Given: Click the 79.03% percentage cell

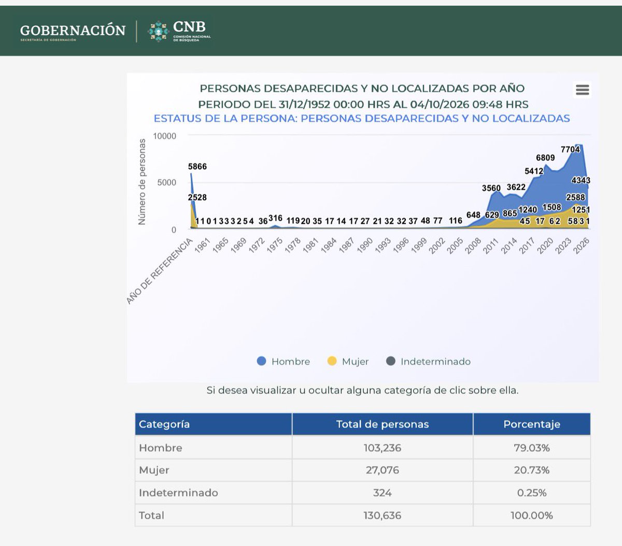Looking at the screenshot, I should (x=532, y=448).
